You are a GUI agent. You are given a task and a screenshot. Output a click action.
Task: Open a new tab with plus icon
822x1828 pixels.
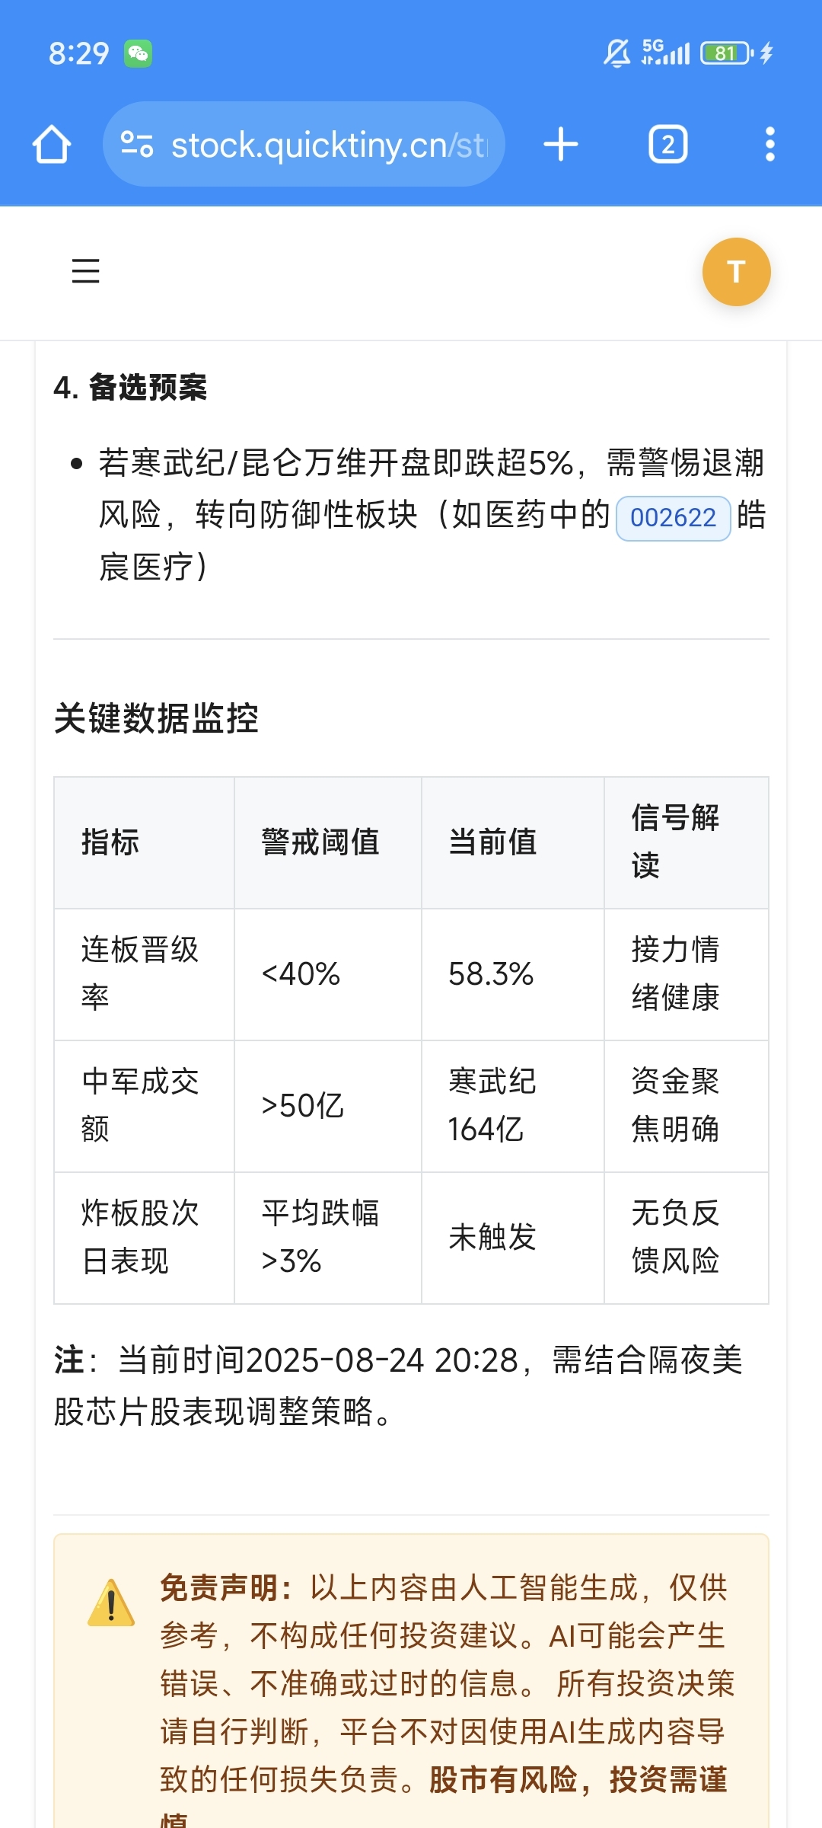561,144
